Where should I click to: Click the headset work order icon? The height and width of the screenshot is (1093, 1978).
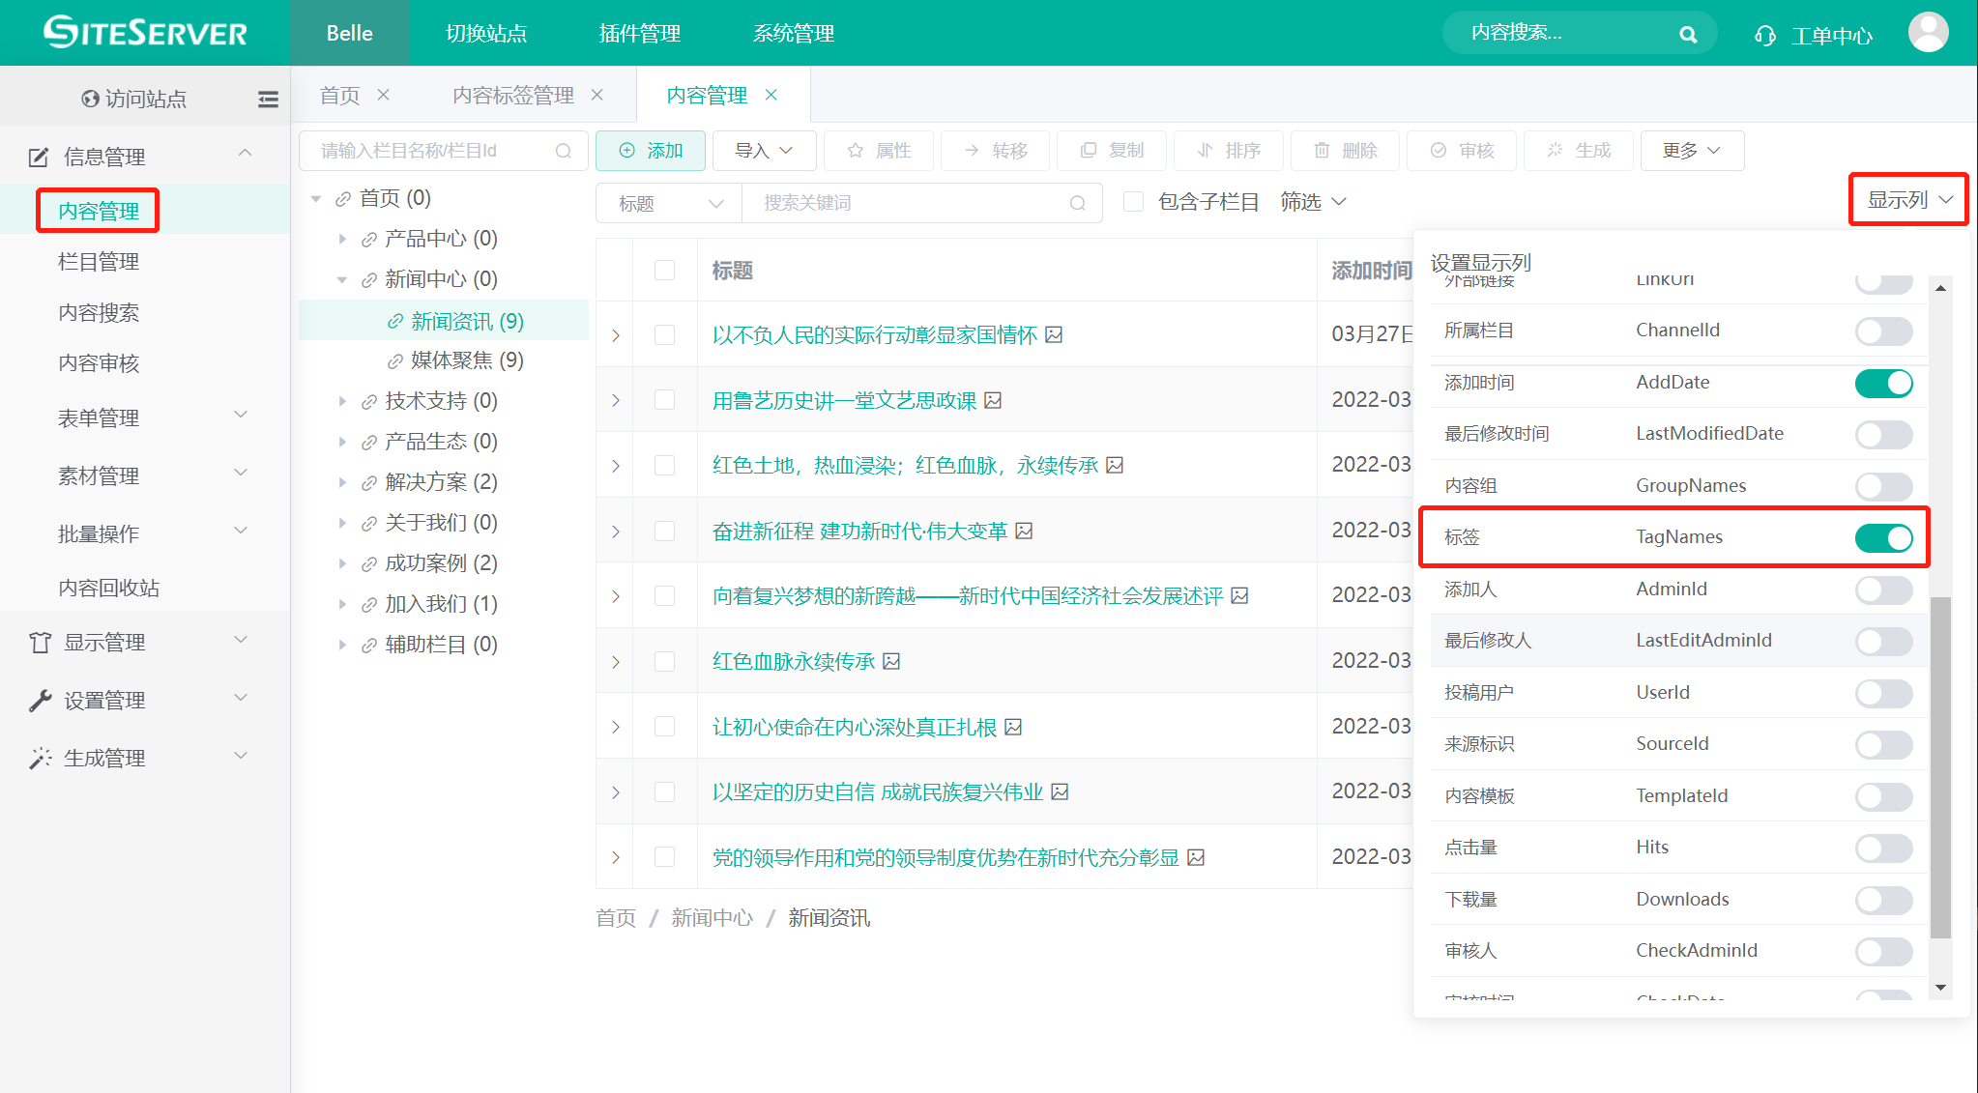tap(1765, 36)
